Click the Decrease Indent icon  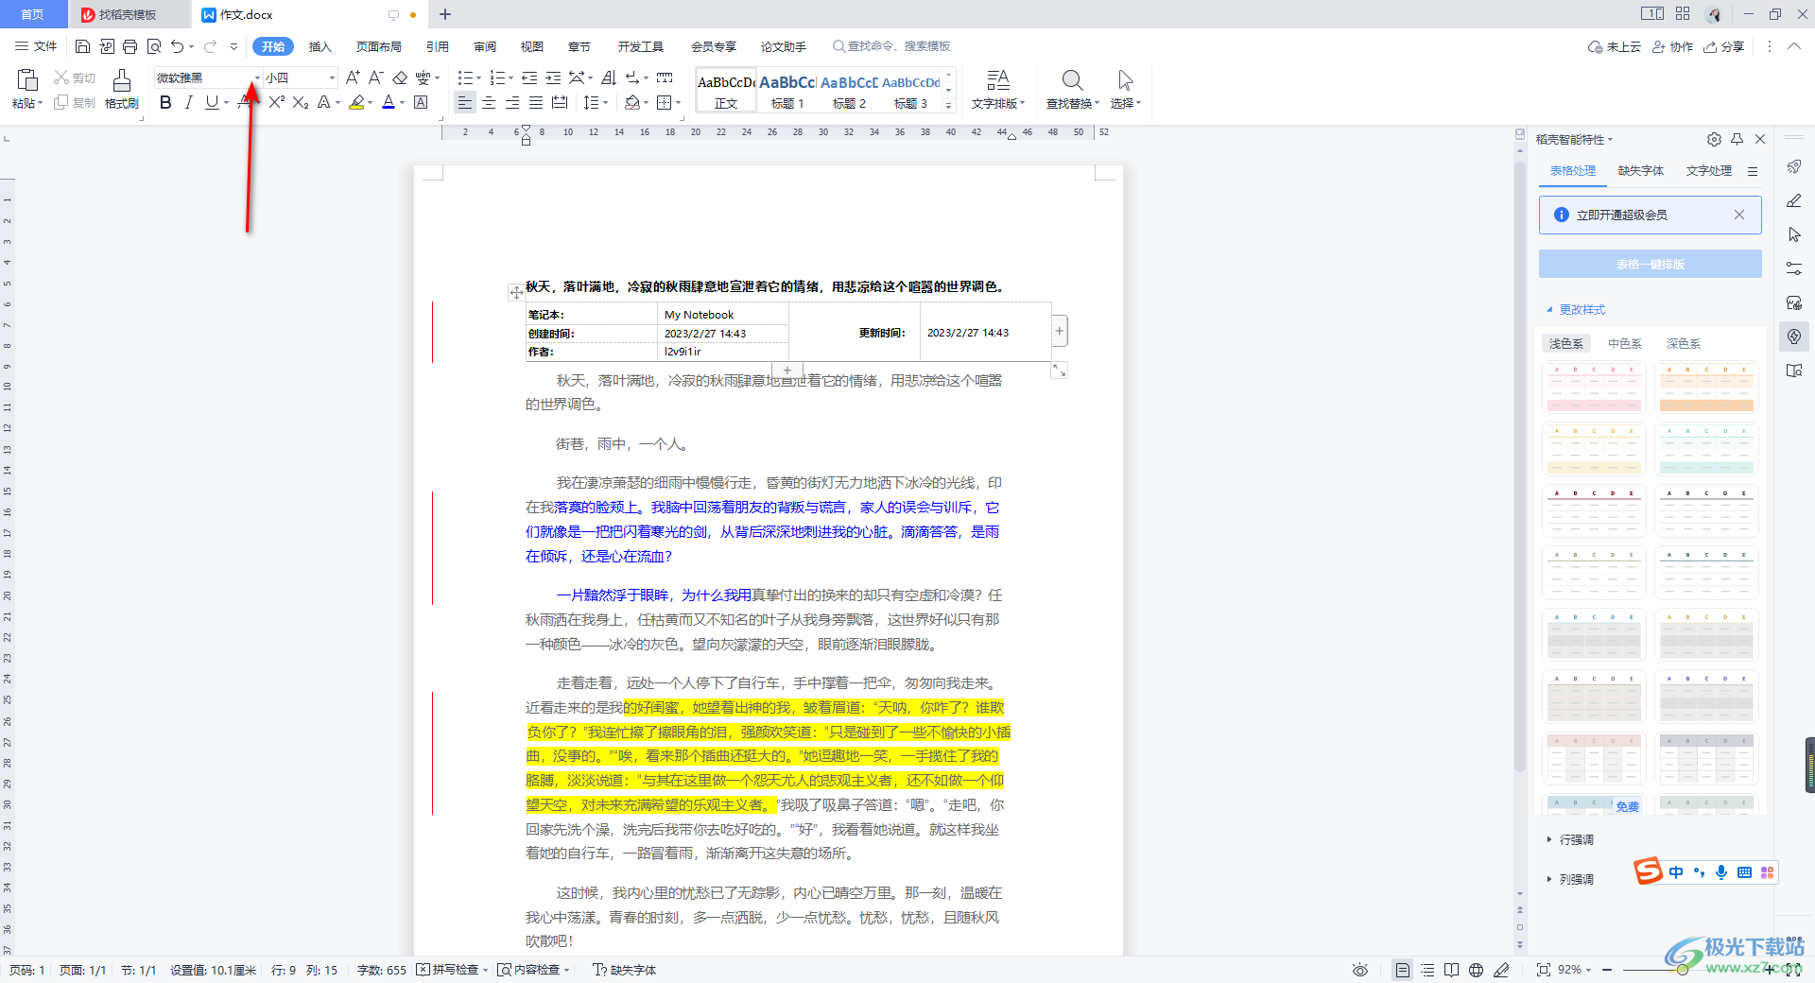(529, 78)
